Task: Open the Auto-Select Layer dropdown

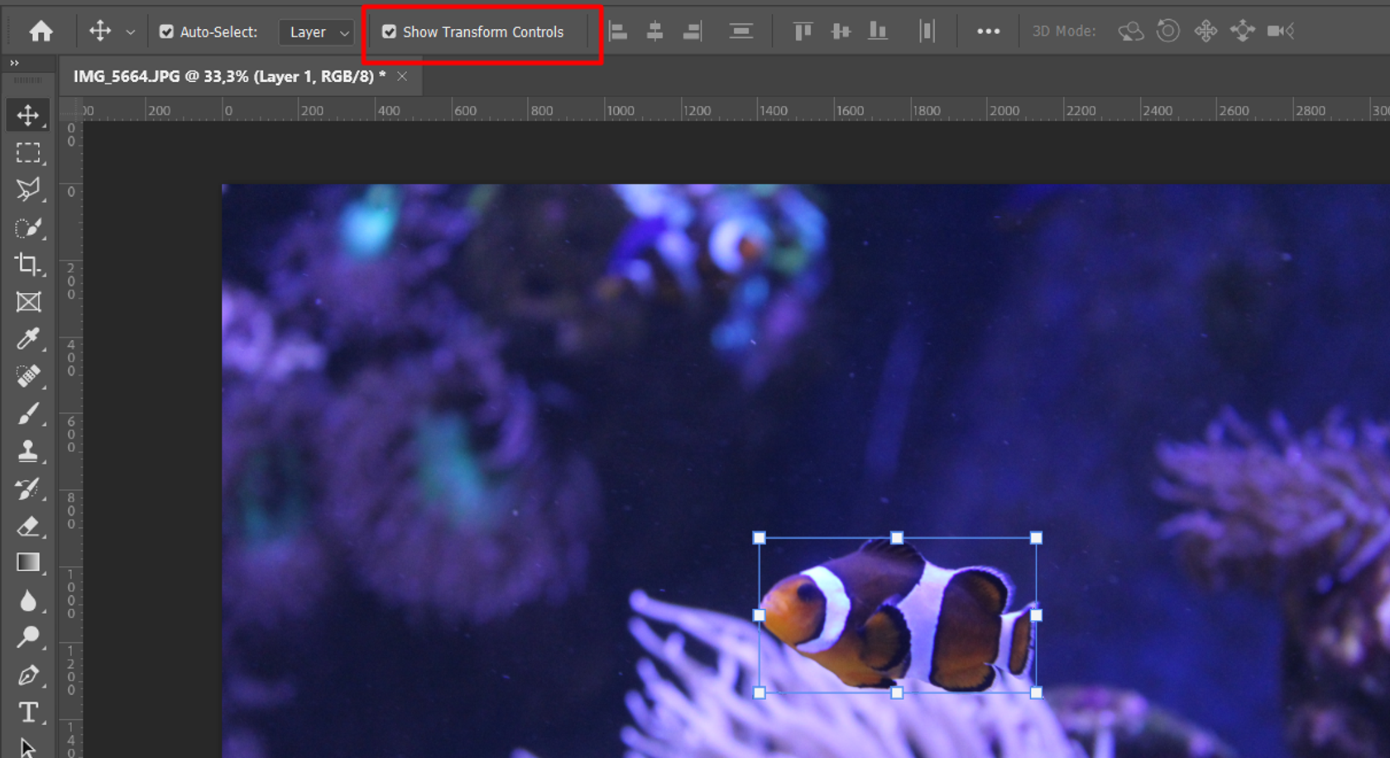Action: coord(315,31)
